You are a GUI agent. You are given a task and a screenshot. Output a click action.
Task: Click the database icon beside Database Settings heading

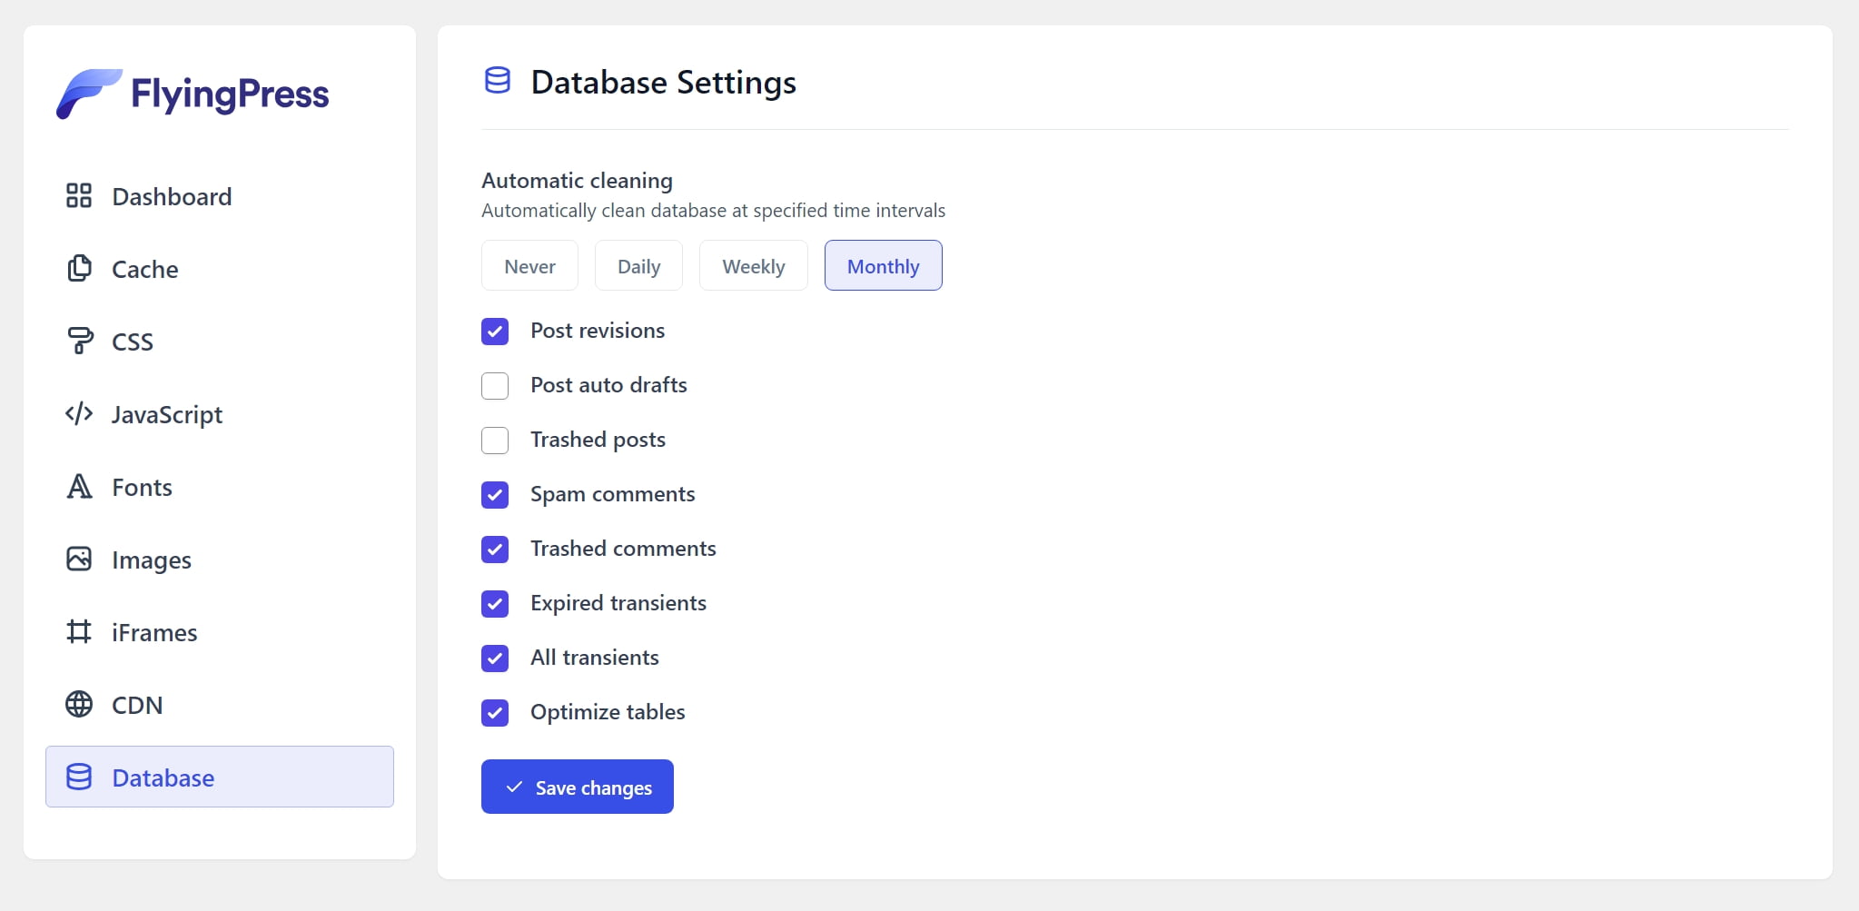[498, 80]
